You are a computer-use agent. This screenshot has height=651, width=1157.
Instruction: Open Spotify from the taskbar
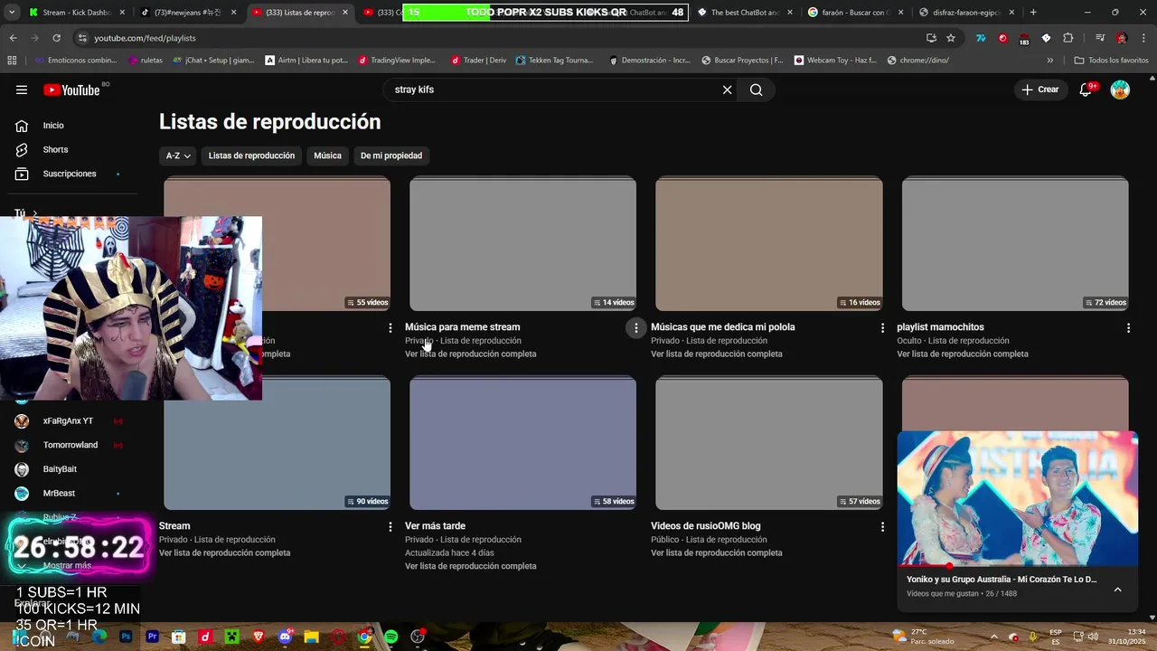tap(390, 637)
